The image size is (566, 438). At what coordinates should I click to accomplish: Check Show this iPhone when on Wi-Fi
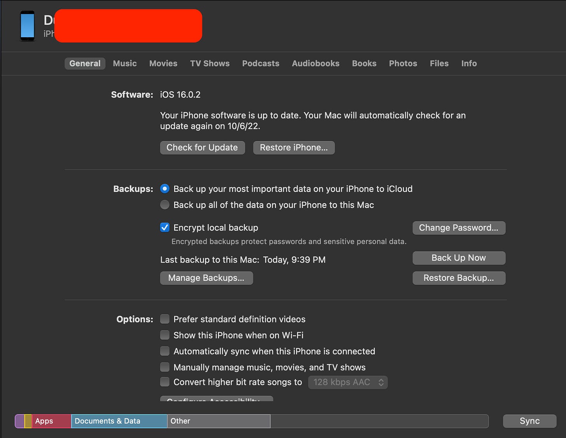click(x=165, y=335)
